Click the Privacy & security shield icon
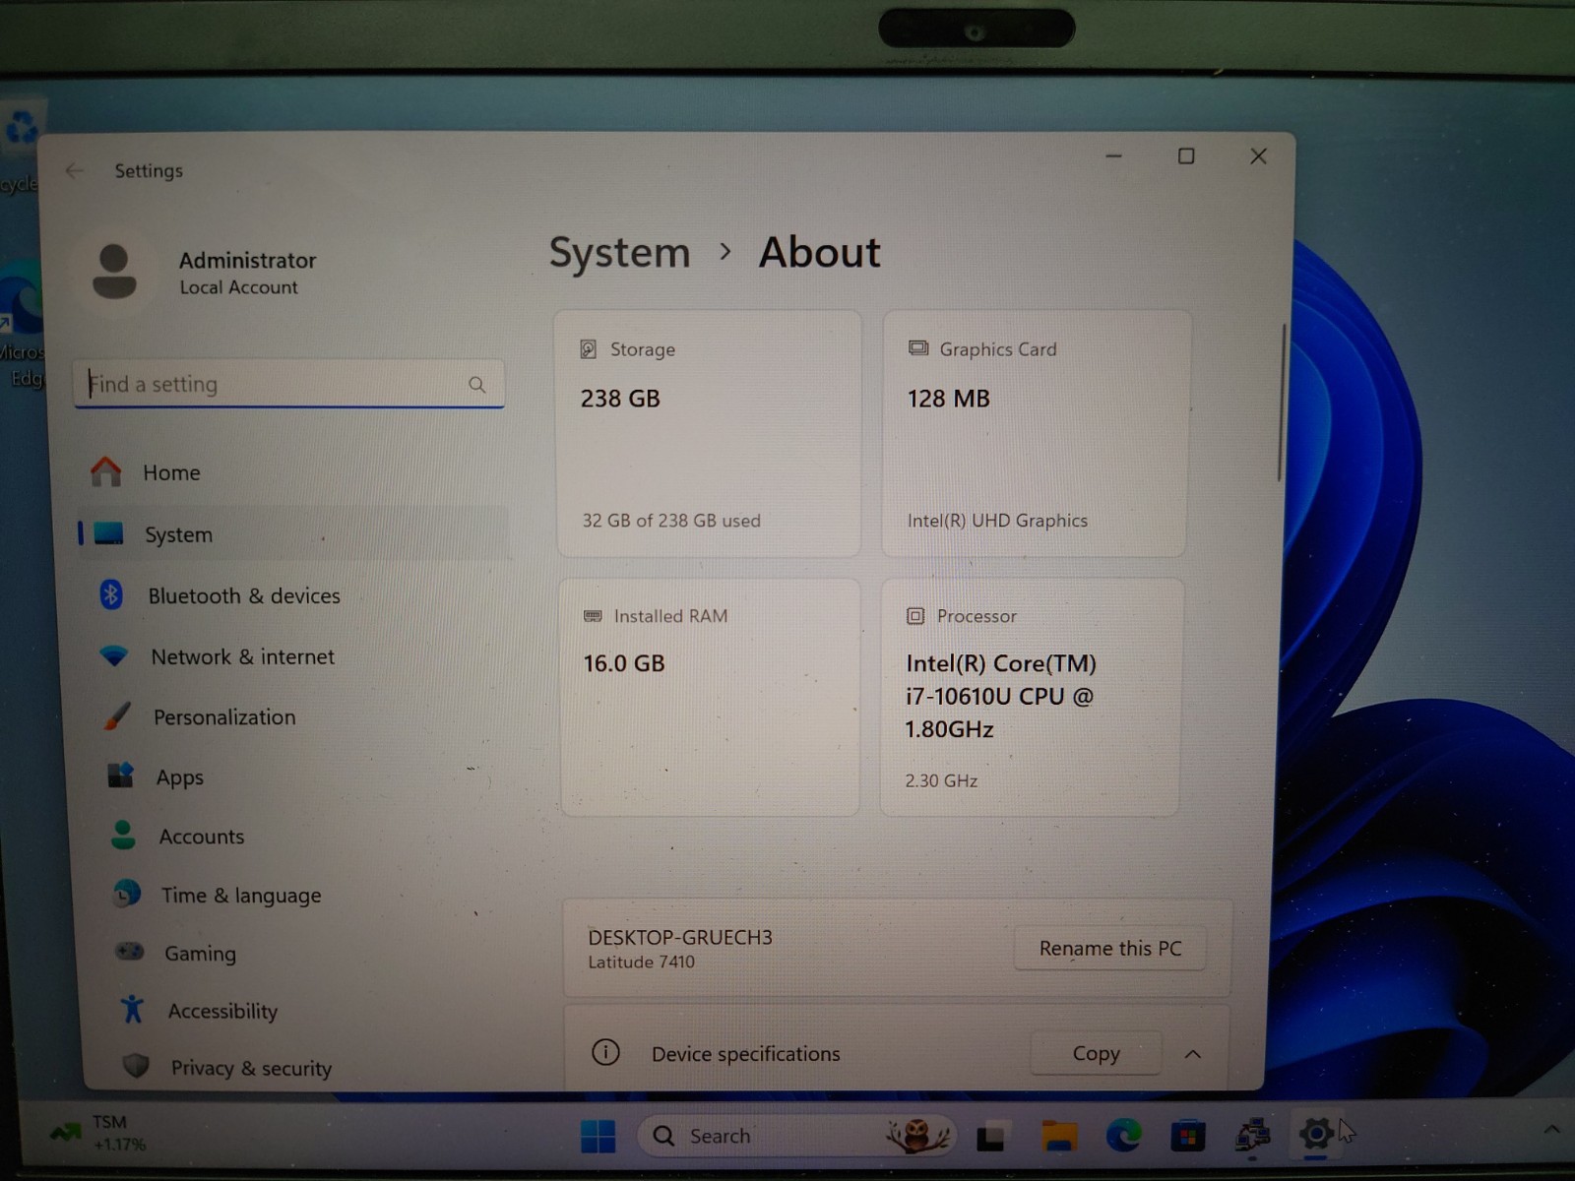 (x=136, y=1066)
